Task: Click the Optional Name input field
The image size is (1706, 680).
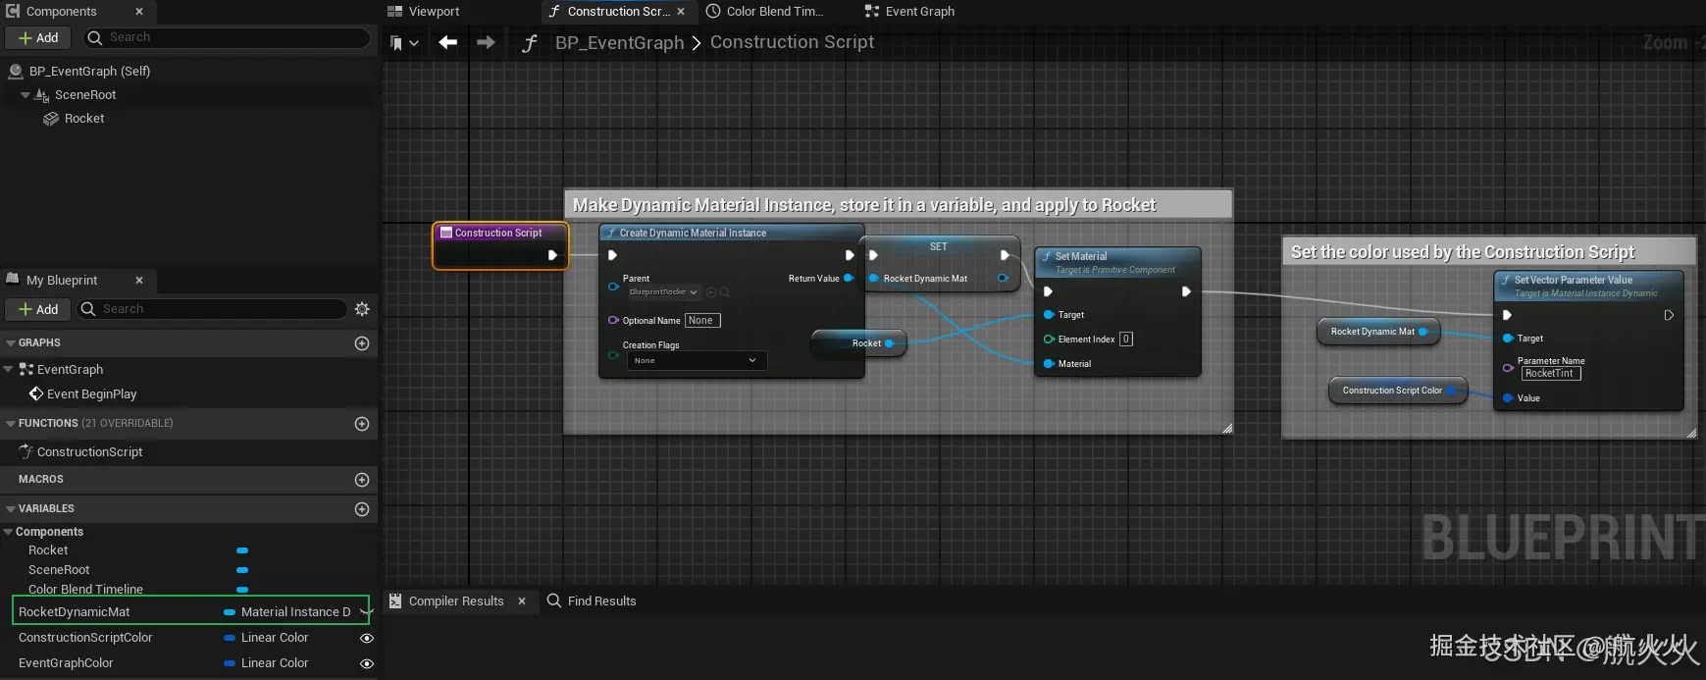Action: click(702, 321)
